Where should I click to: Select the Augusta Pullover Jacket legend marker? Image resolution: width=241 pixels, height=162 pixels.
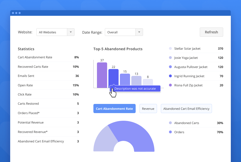point(170,67)
